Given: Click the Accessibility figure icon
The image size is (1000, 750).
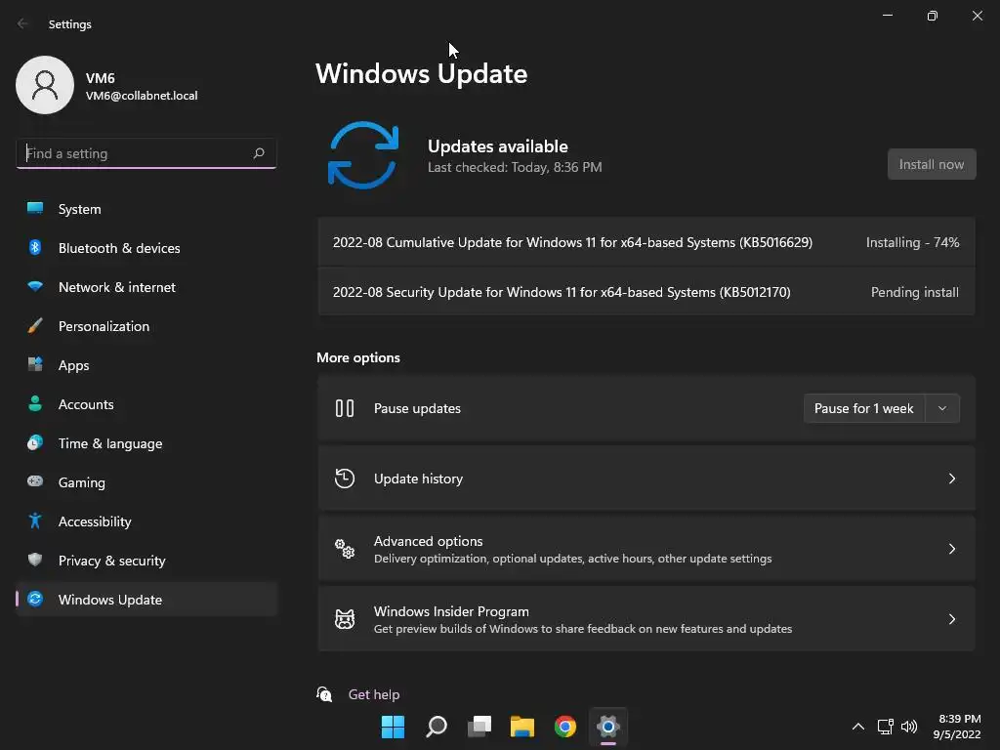Looking at the screenshot, I should tap(35, 521).
